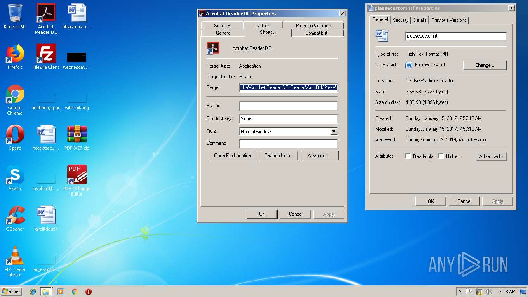Open the Recycle Bin desktop icon
This screenshot has height=297, width=528.
point(15,16)
